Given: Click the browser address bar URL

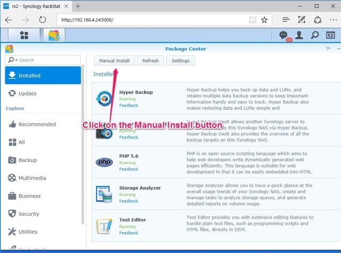Looking at the screenshot, I should pyautogui.click(x=87, y=20).
